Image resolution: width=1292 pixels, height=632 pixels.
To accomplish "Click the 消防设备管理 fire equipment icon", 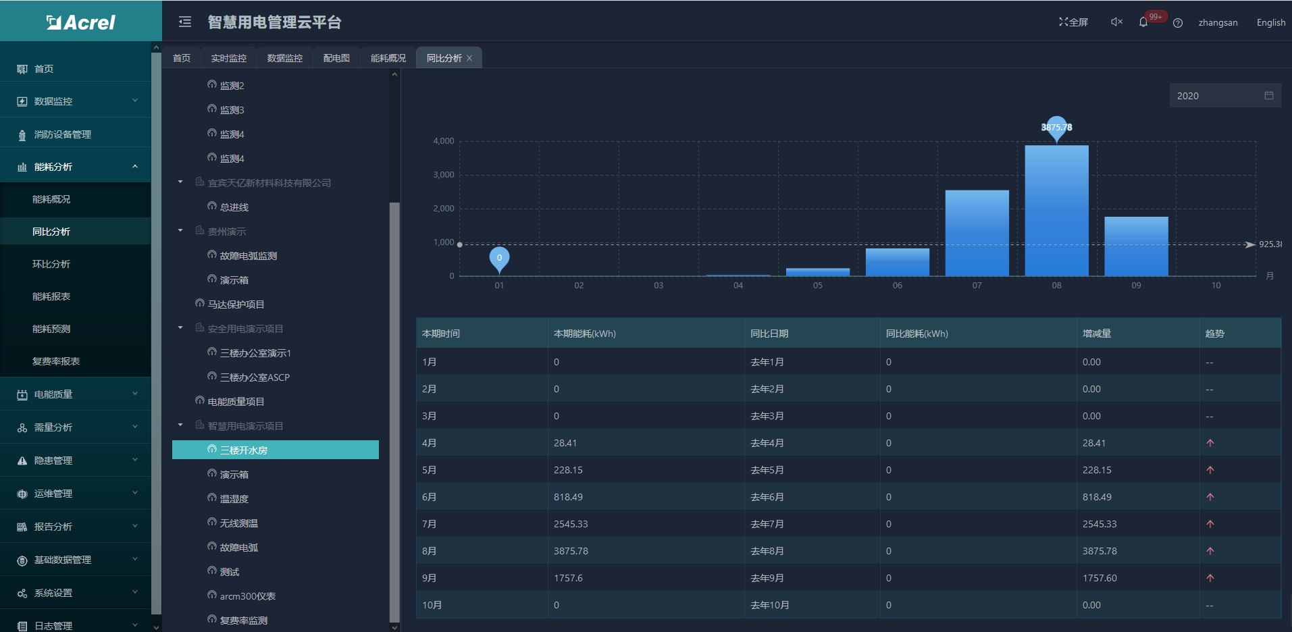I will tap(22, 134).
